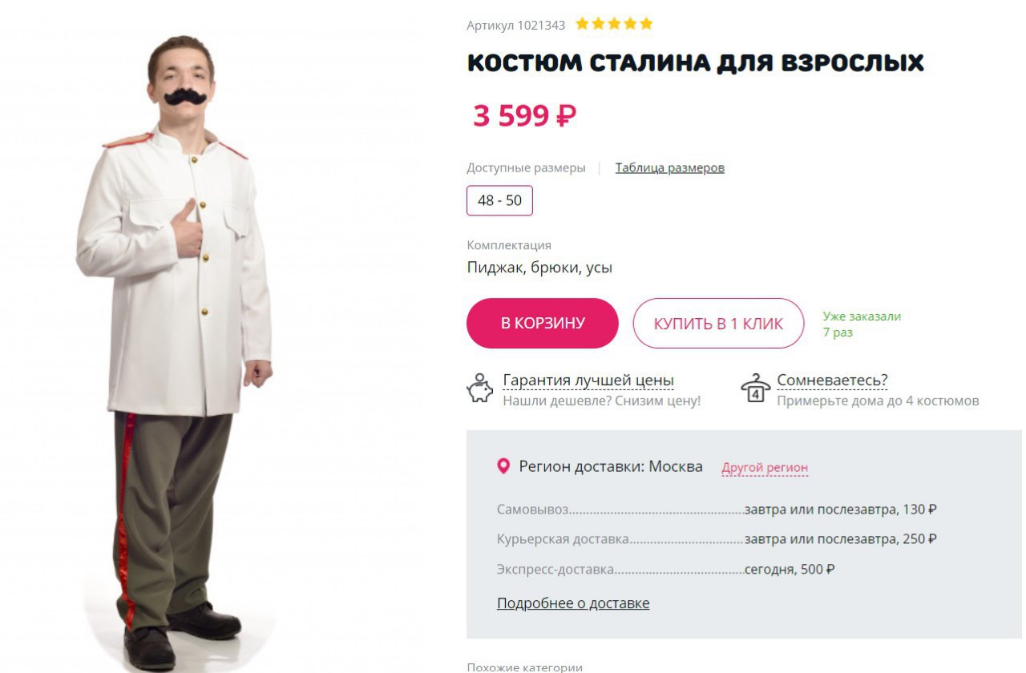The width and height of the screenshot is (1026, 673).
Task: Click the КОСТЮМ СТАЛИНА ДЛЯ ВЗРОСЛЫХ title
Action: click(695, 63)
